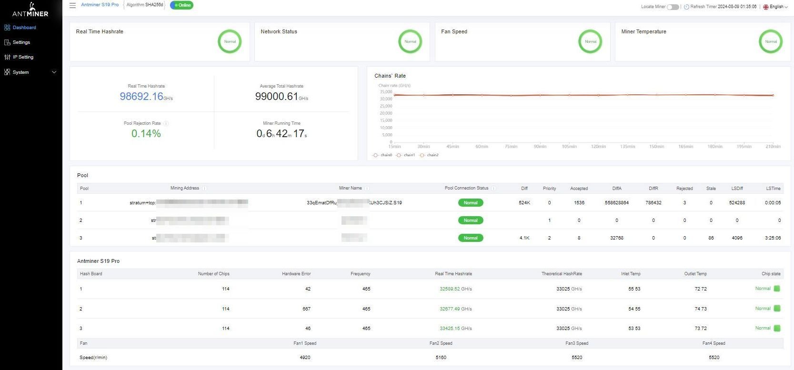Collapse the sidebar with the hamburger icon
The width and height of the screenshot is (794, 370).
72,5
